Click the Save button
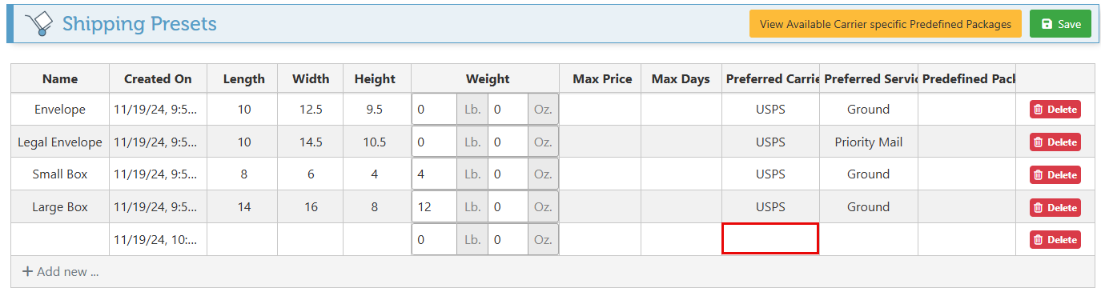 point(1060,24)
